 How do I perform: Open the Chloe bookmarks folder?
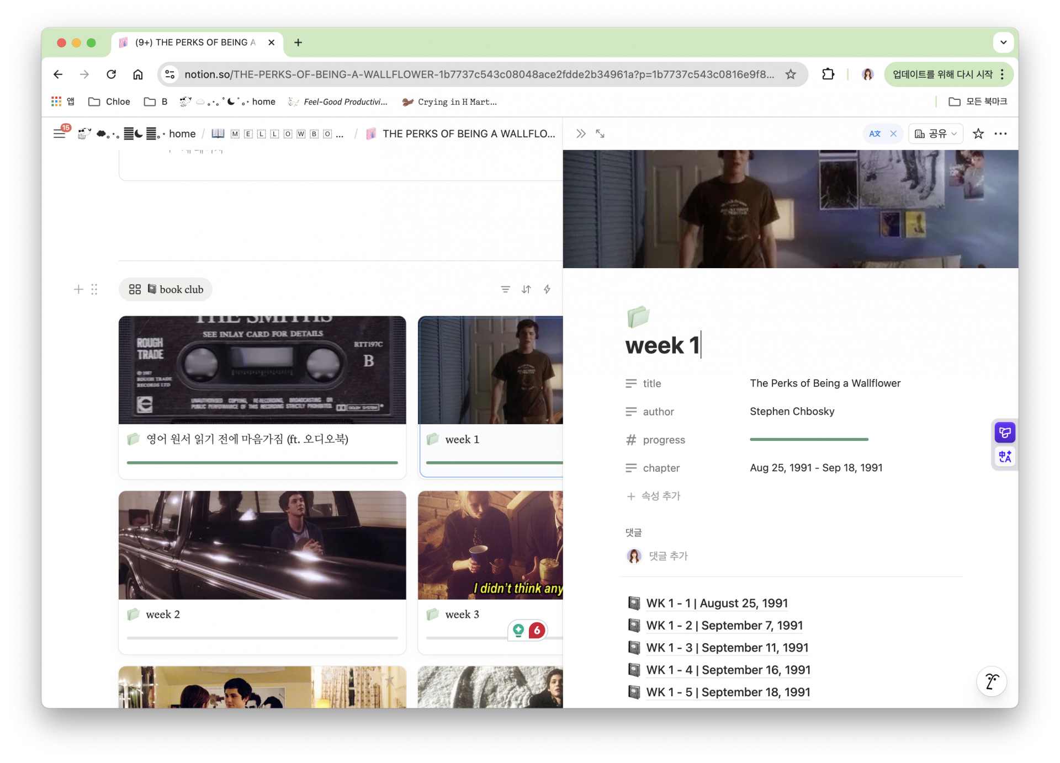pyautogui.click(x=109, y=102)
